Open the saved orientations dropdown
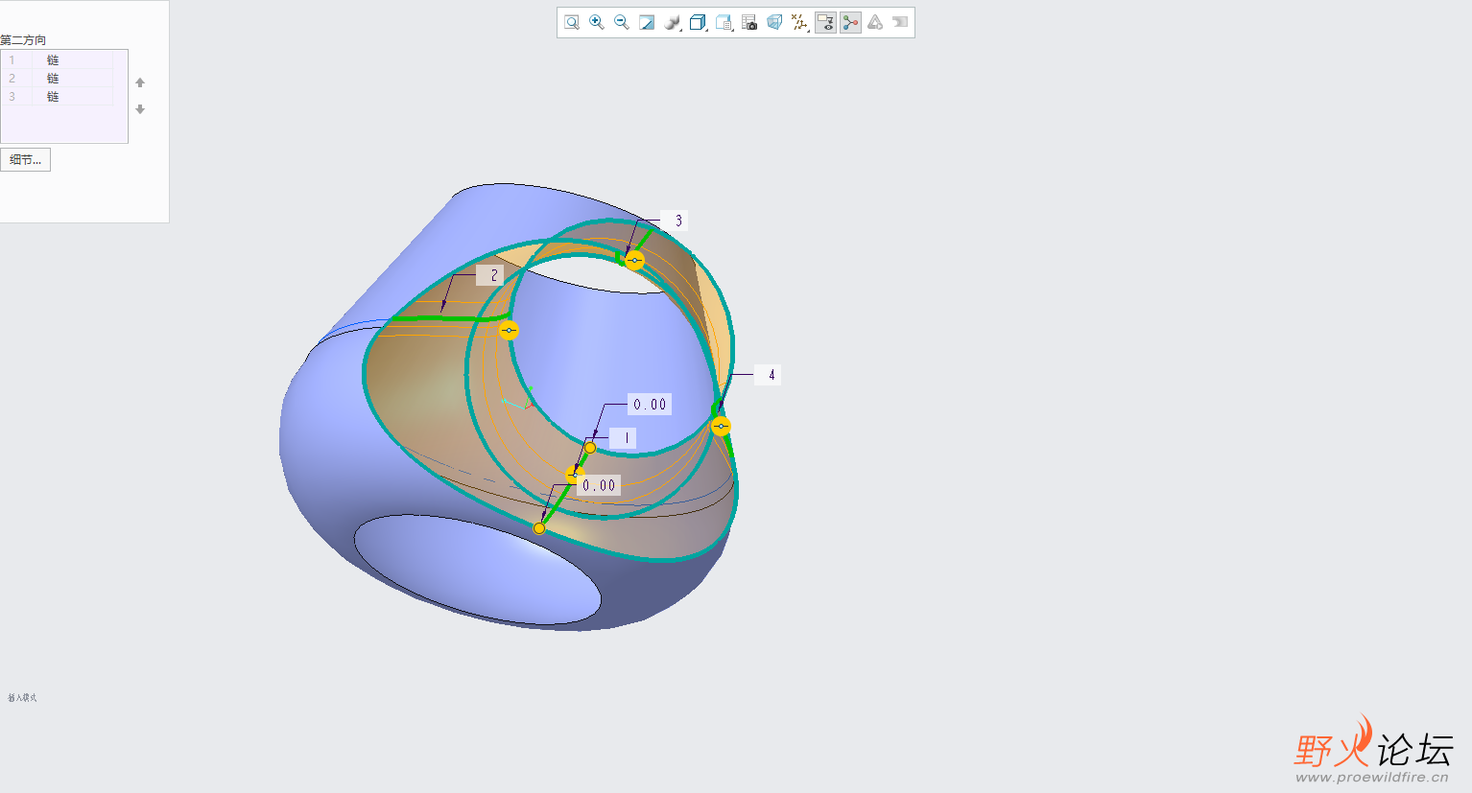The height and width of the screenshot is (793, 1472). [x=724, y=22]
